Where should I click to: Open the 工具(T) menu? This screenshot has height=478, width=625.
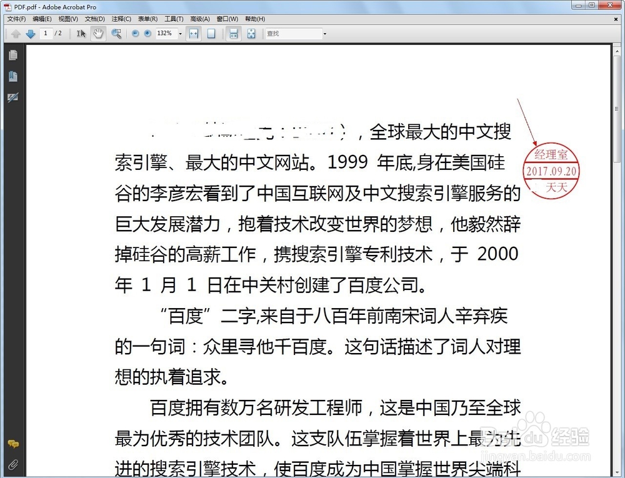[x=174, y=19]
